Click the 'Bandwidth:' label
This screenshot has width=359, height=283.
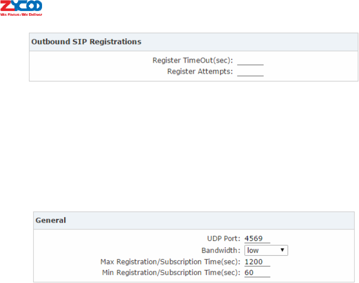pos(221,250)
